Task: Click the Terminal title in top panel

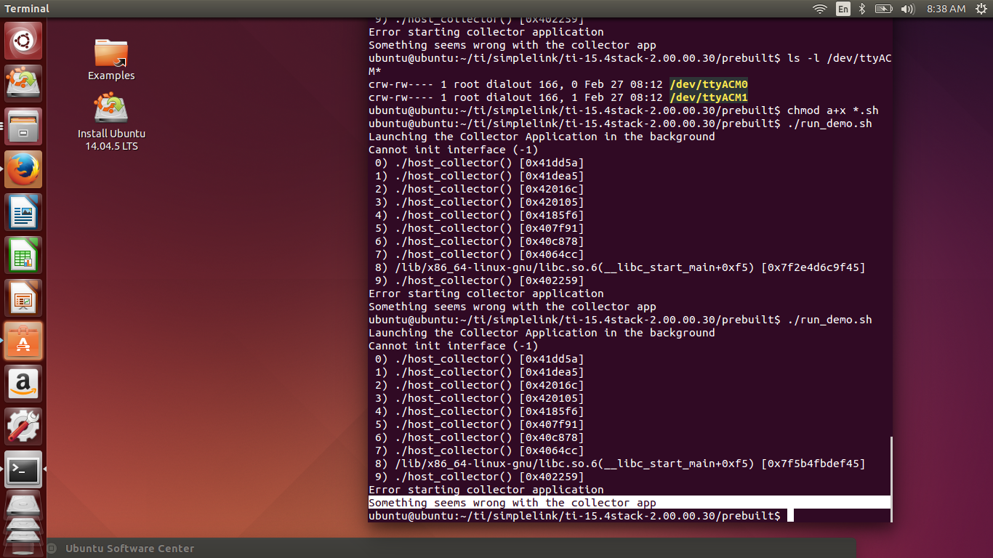Action: pos(27,9)
